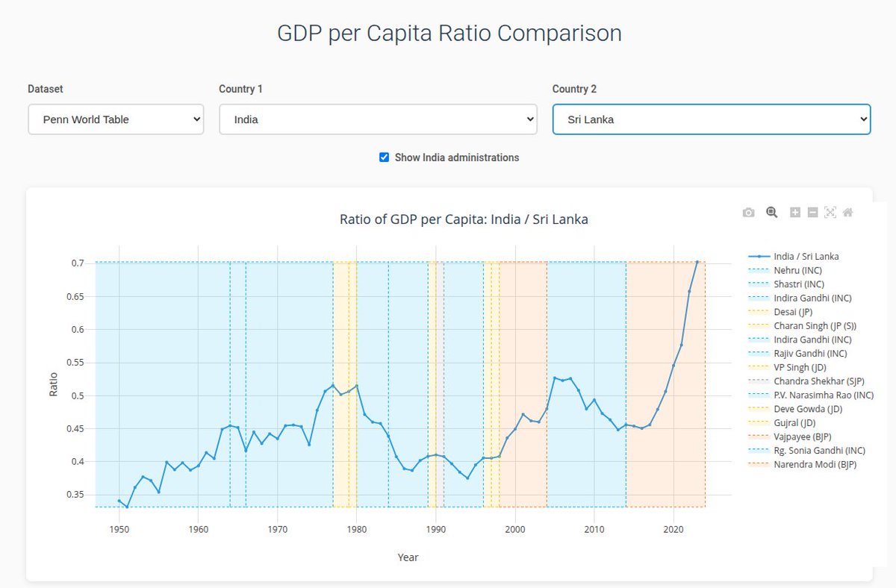The image size is (896, 588).
Task: Click Desai (JP) legend item
Action: 793,312
